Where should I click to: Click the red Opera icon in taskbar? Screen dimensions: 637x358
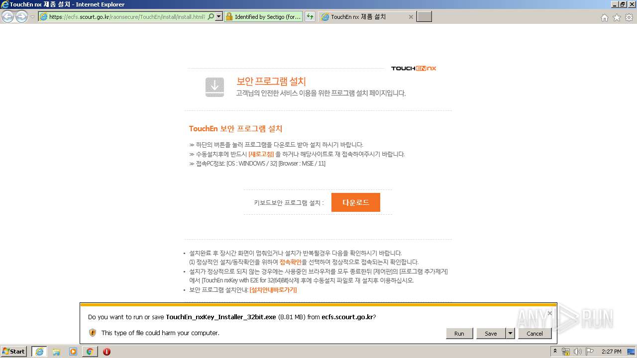(106, 352)
